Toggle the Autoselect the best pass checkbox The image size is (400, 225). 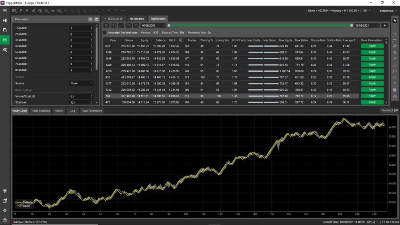(x=105, y=33)
